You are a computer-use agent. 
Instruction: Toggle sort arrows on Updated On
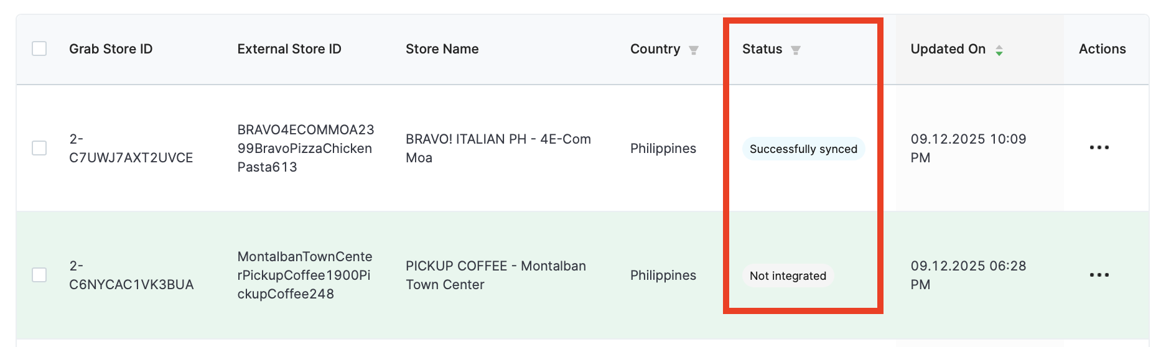(x=999, y=50)
